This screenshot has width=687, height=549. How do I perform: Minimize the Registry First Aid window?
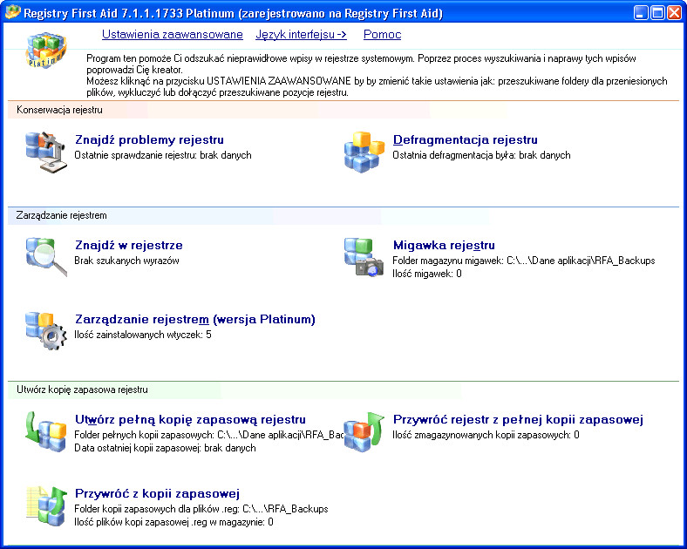click(641, 12)
